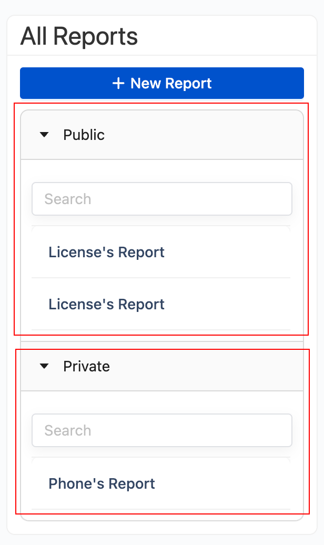The height and width of the screenshot is (545, 324).
Task: Open the second License's Report in Public
Action: (x=106, y=305)
